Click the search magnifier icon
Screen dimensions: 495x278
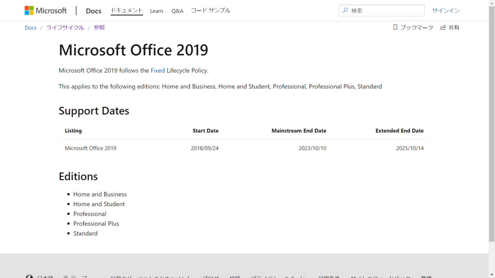click(345, 11)
